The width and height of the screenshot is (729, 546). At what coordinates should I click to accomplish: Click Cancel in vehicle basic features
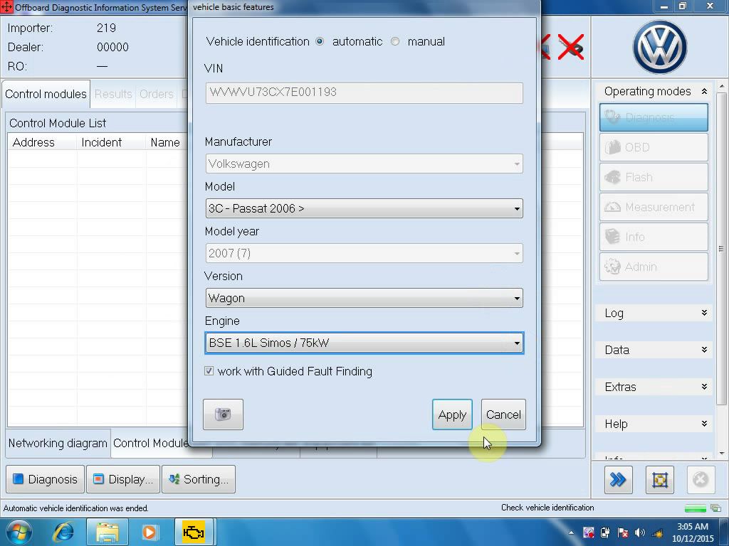pyautogui.click(x=503, y=414)
